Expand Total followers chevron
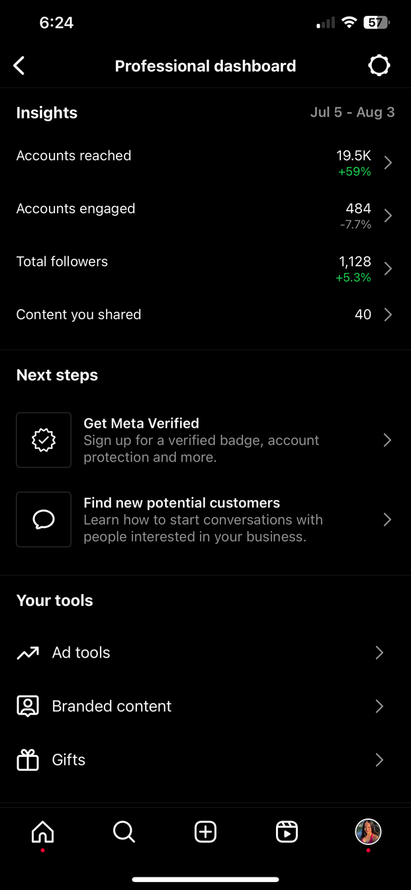This screenshot has height=890, width=411. tap(388, 269)
